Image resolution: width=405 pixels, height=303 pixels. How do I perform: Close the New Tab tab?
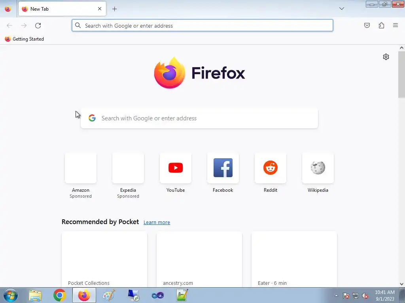[x=99, y=9]
